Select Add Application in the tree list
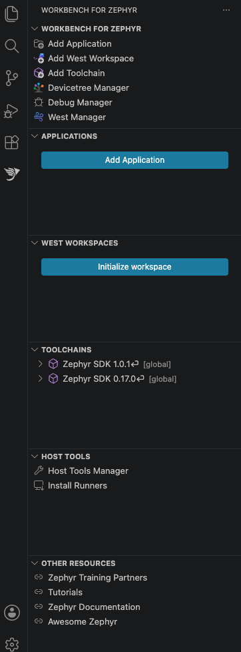The width and height of the screenshot is (241, 652). pyautogui.click(x=80, y=43)
